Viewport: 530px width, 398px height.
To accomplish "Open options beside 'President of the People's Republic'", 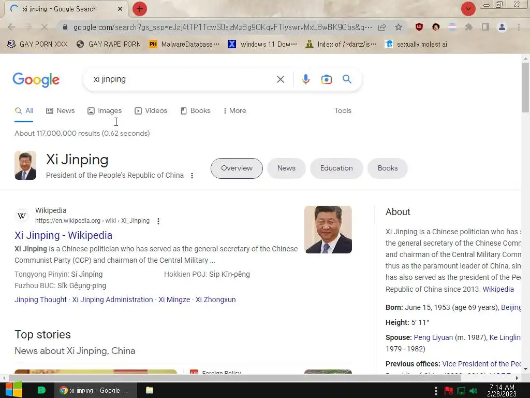I will coord(192,176).
